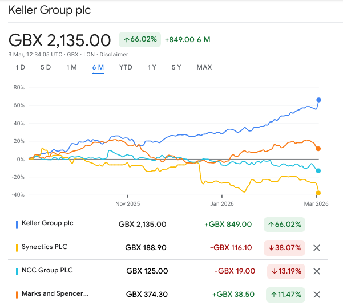The height and width of the screenshot is (306, 343).
Task: Click the cyan NCC Group colour marker
Action: tap(17, 271)
